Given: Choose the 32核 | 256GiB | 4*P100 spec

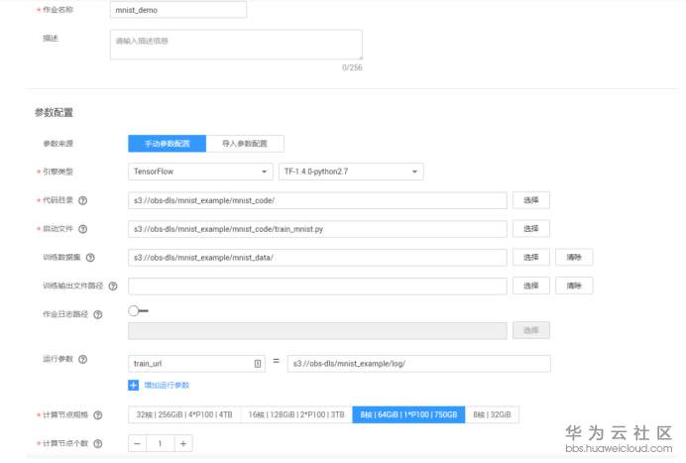Looking at the screenshot, I should 184,414.
